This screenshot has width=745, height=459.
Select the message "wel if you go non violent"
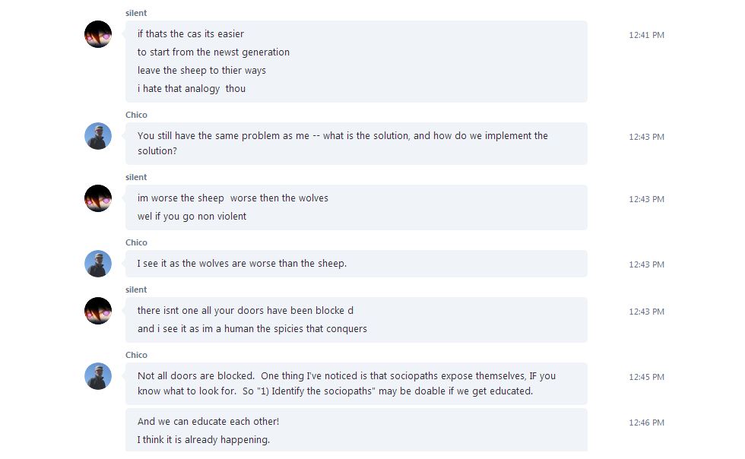(x=192, y=217)
